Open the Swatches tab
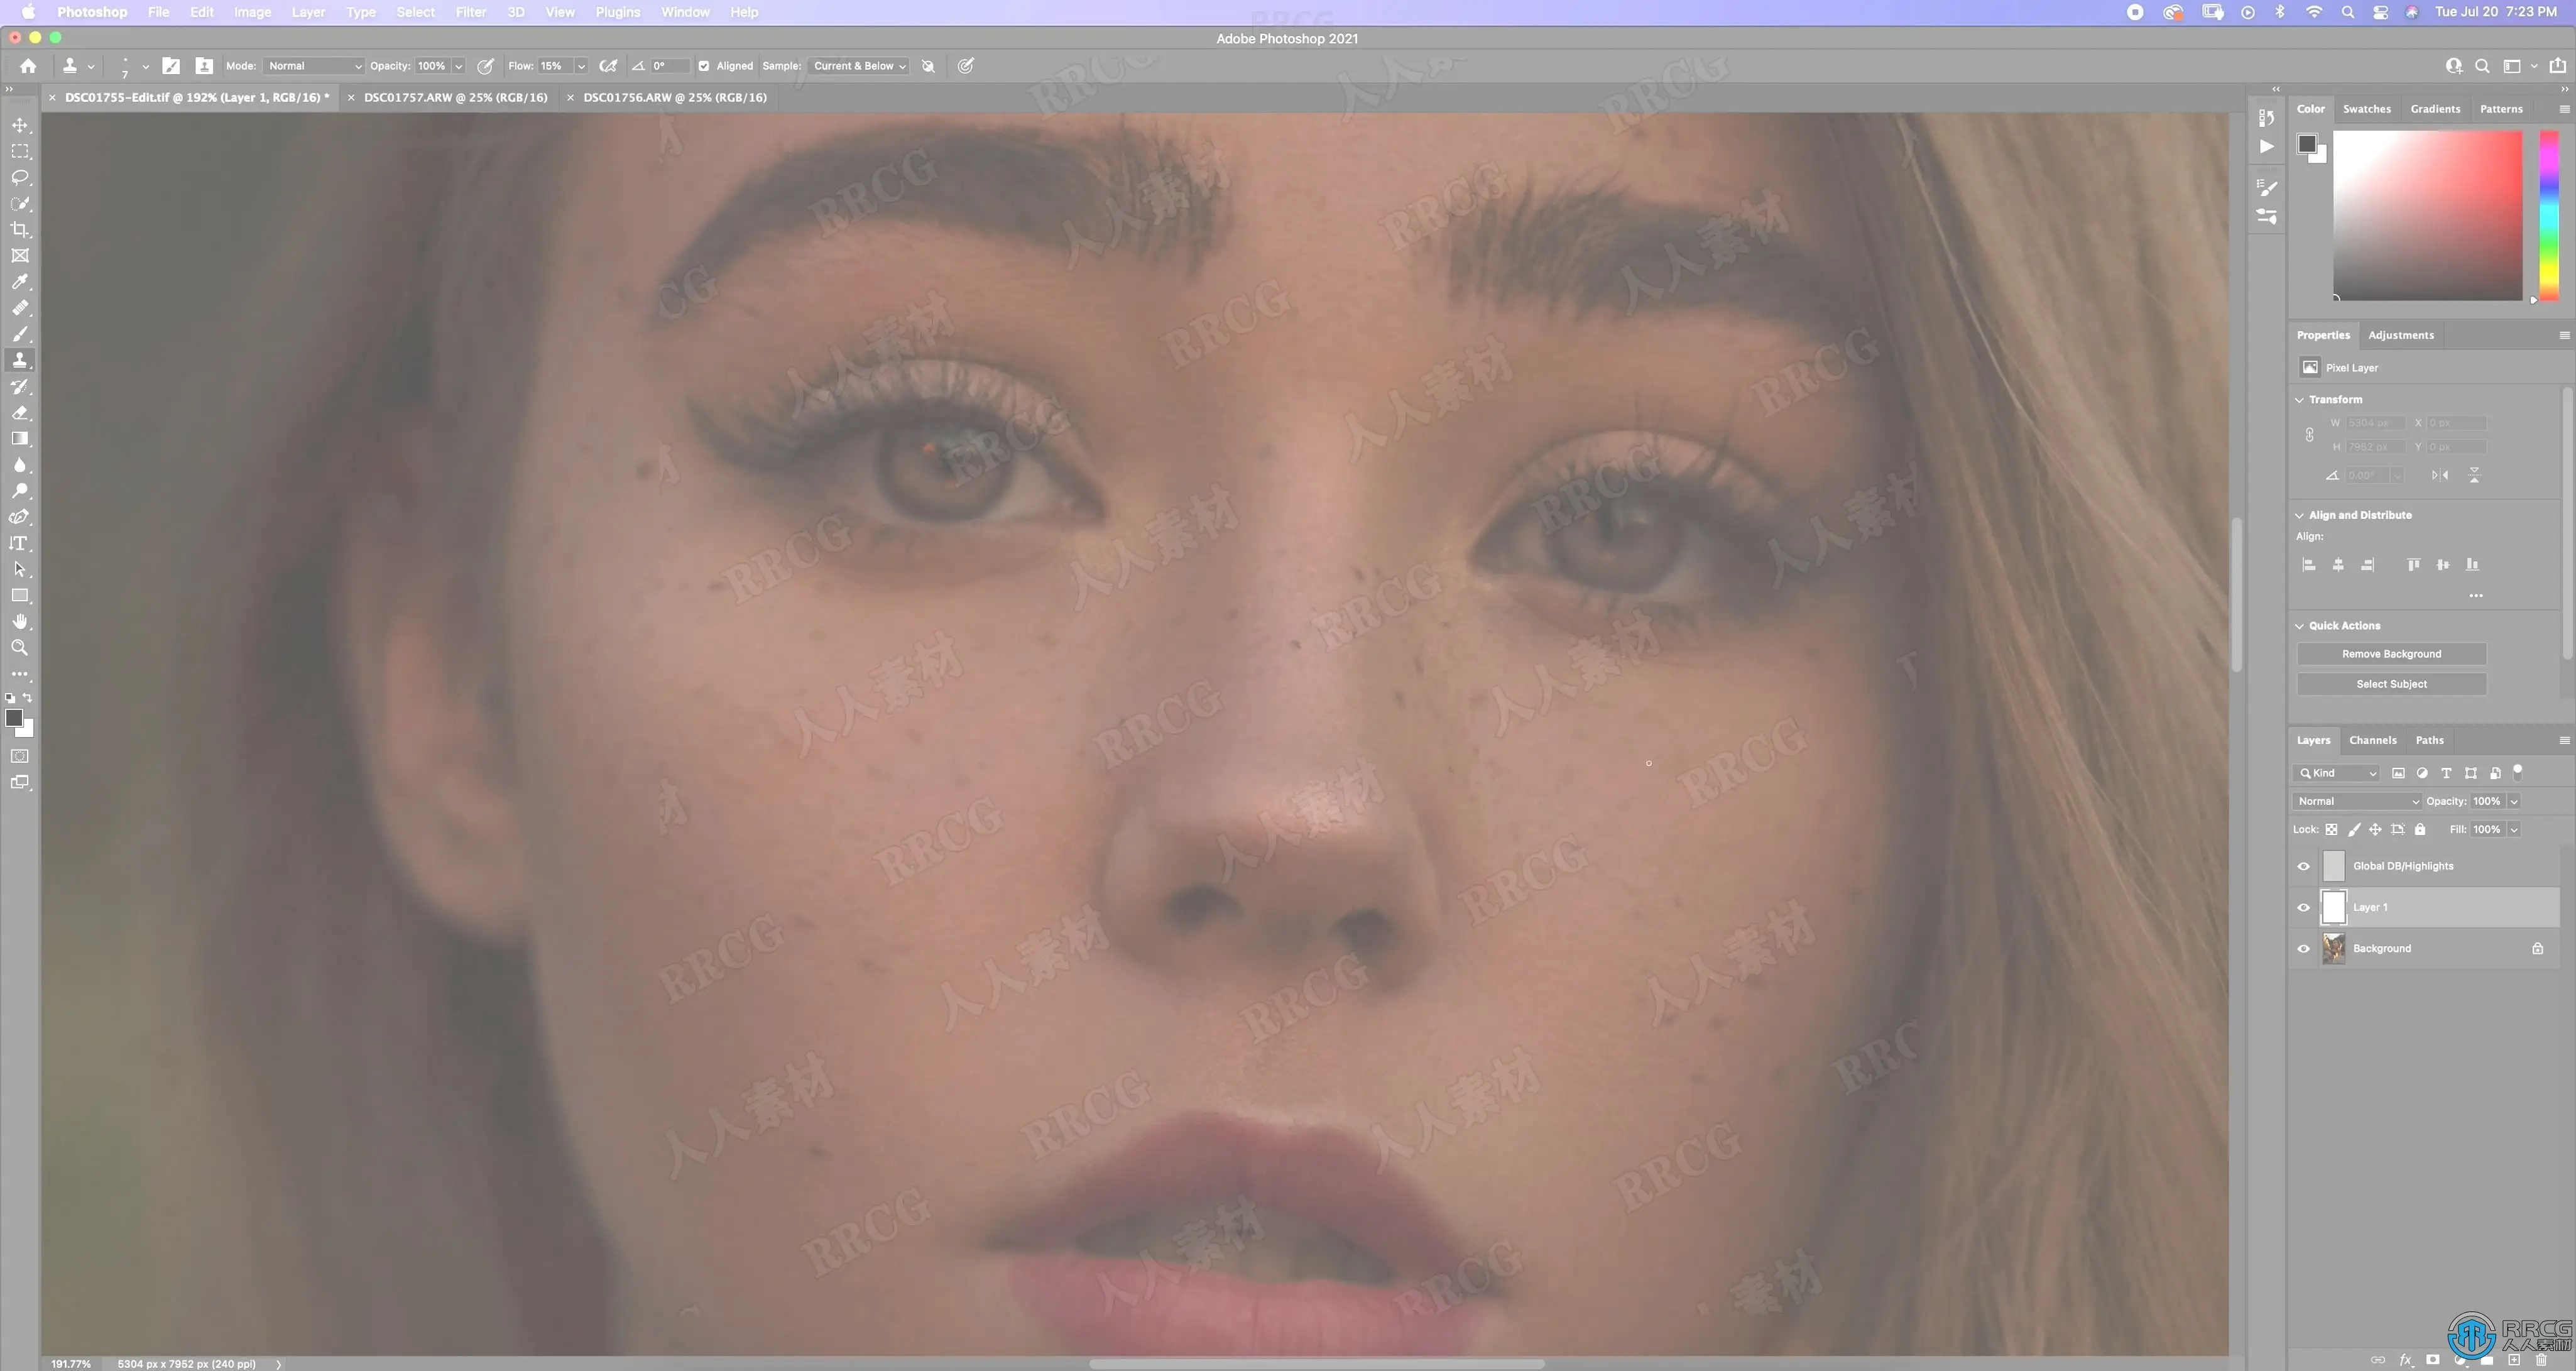2576x1371 pixels. tap(2367, 109)
